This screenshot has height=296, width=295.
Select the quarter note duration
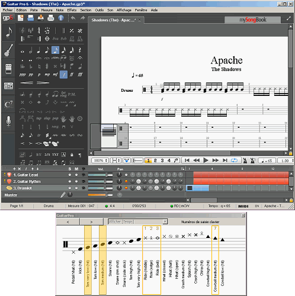click(39, 50)
